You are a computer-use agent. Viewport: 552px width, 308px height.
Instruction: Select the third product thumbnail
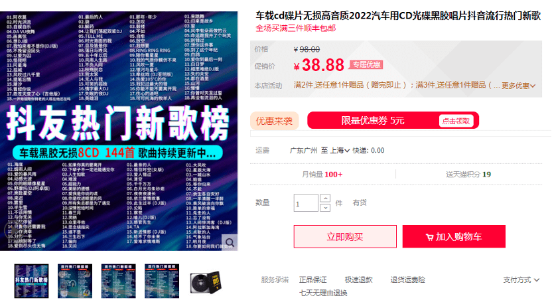[x=119, y=281]
